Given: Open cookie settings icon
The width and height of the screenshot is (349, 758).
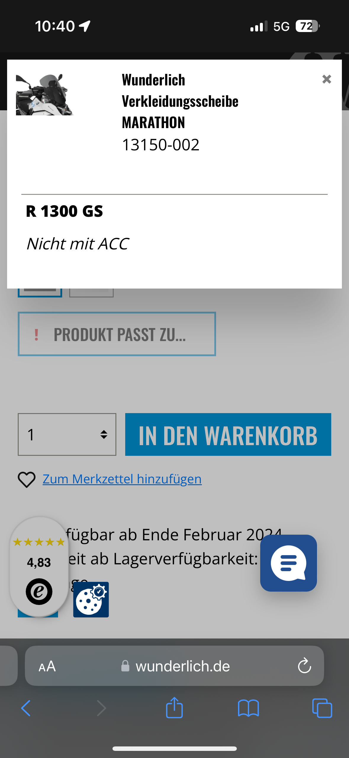Looking at the screenshot, I should point(91,599).
